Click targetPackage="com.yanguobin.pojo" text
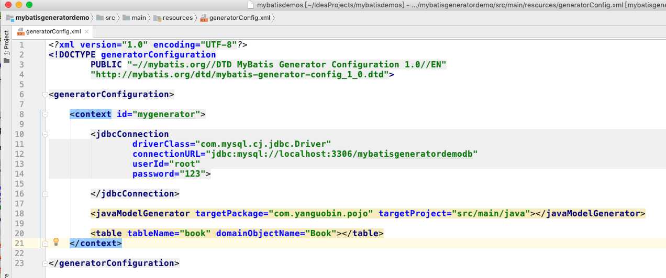This screenshot has height=278, width=666. [284, 214]
